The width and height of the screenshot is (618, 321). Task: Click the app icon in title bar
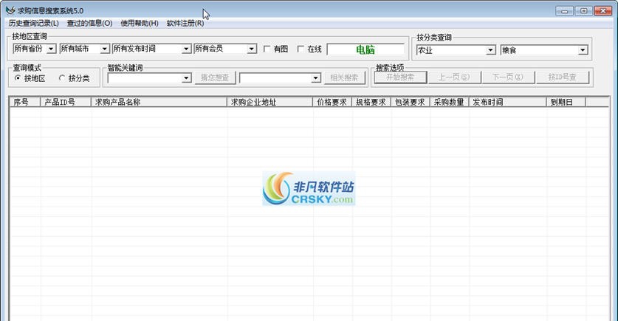[x=10, y=10]
